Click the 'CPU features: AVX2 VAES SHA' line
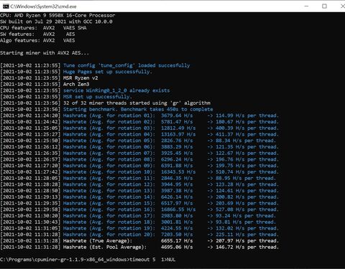Image resolution: width=345 pixels, height=269 pixels. pos(43,28)
